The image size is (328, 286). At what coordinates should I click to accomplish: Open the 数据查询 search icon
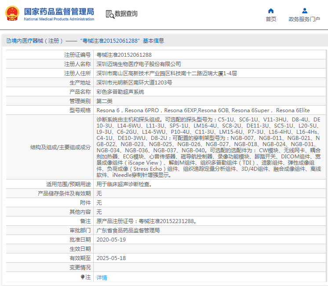[x=110, y=14]
